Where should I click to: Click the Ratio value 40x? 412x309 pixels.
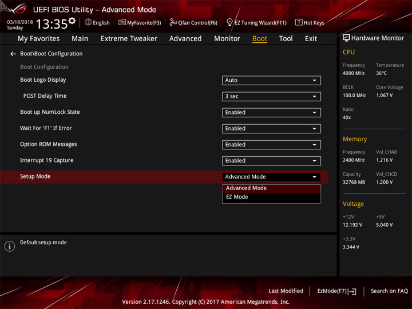coord(347,117)
